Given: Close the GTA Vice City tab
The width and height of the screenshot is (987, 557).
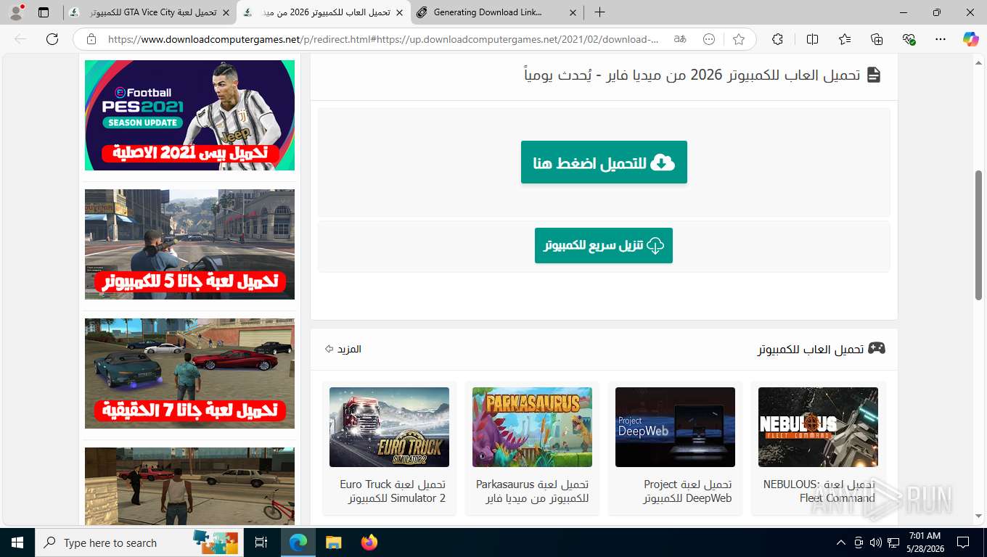Looking at the screenshot, I should pos(226,12).
